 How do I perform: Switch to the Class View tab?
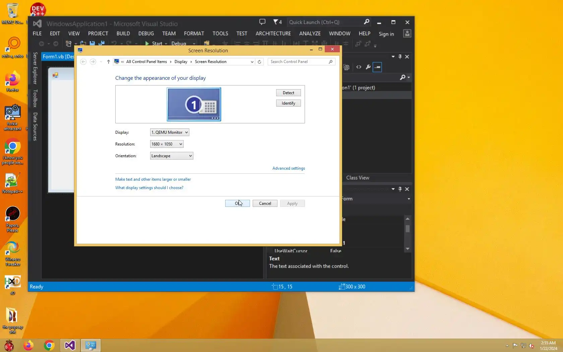(358, 178)
